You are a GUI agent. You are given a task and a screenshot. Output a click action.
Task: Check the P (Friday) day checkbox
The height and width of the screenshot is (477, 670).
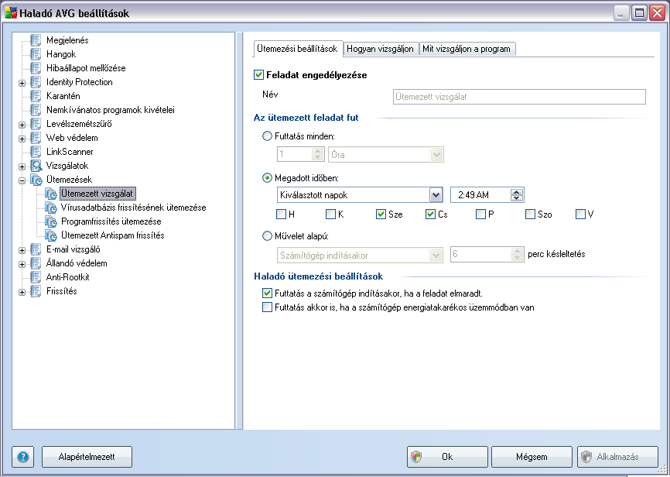480,214
